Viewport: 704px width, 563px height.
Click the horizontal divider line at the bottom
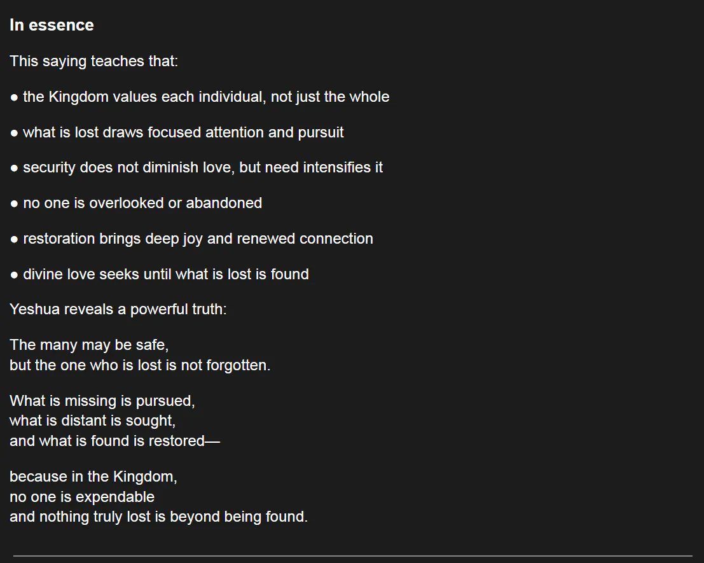pos(352,556)
